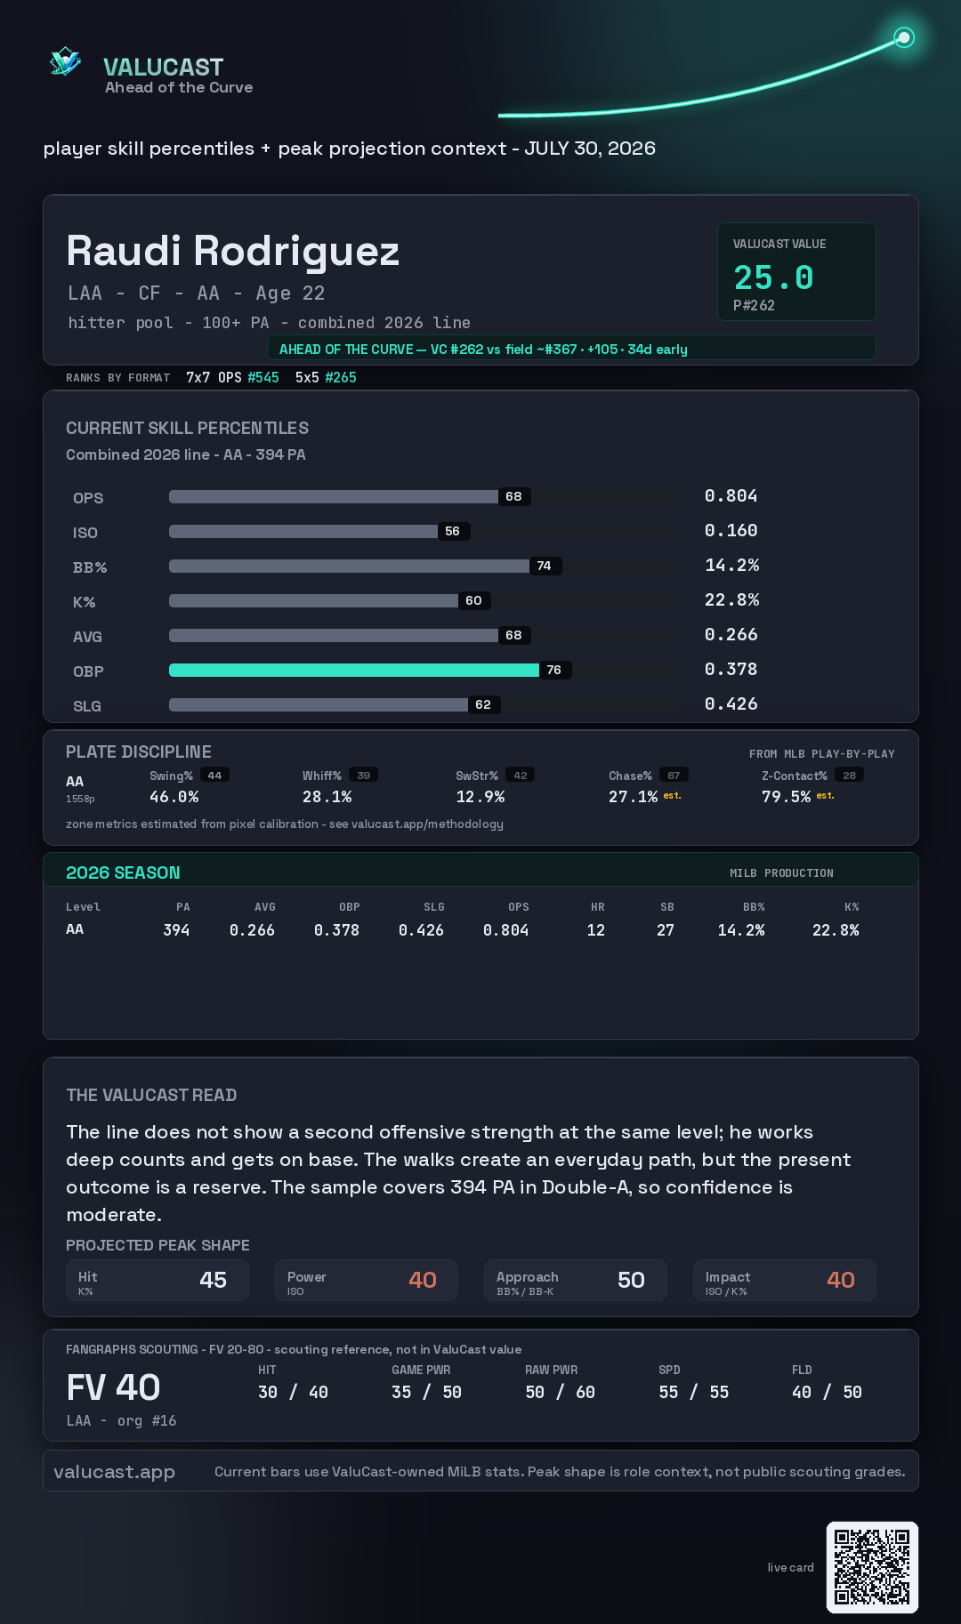Click the Approach 50 peak tile
This screenshot has width=961, height=1624.
[576, 1281]
